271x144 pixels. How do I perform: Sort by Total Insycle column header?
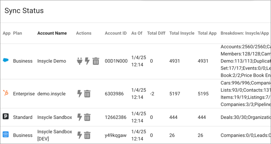pos(182,33)
